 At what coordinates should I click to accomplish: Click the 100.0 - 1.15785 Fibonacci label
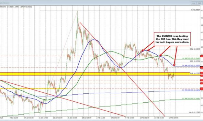pyautogui.click(x=194, y=112)
